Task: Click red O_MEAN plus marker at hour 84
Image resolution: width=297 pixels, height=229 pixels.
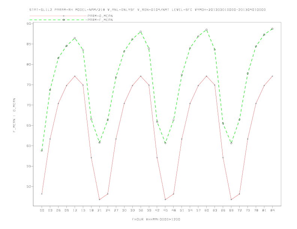Action: point(273,76)
